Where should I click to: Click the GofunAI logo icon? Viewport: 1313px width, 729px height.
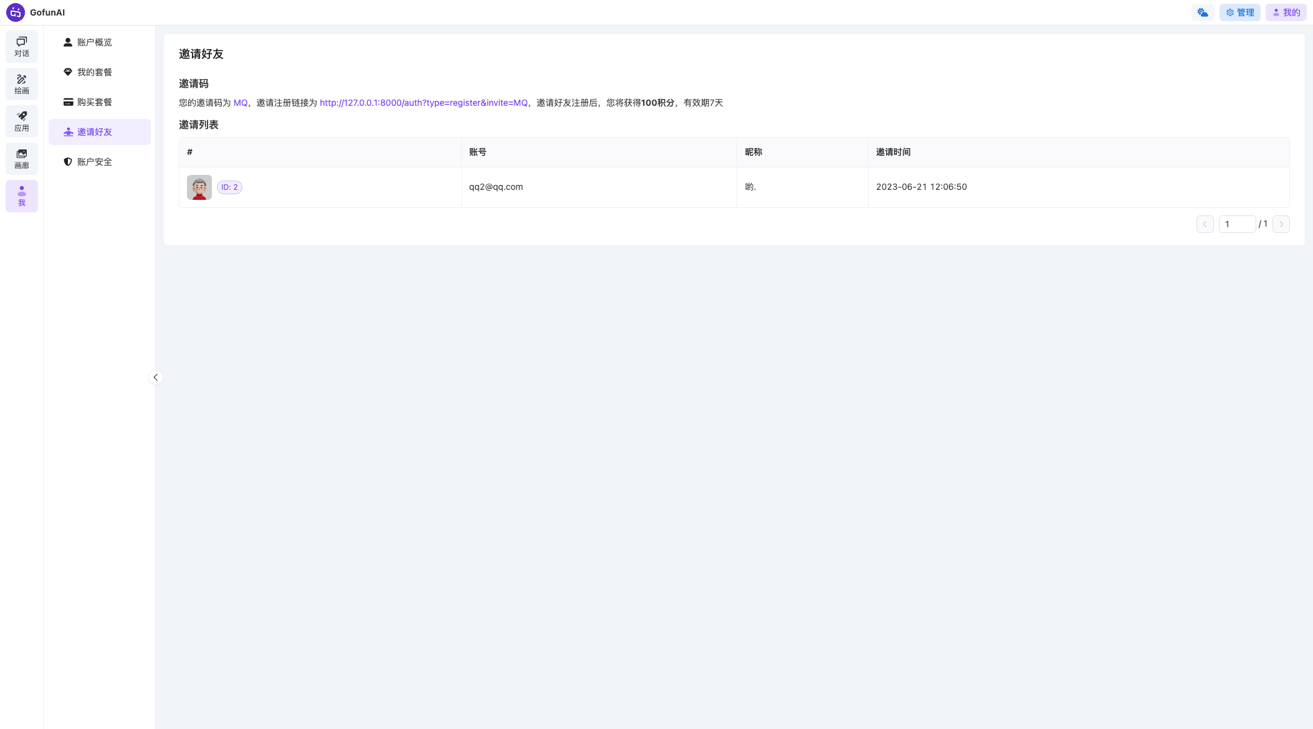pyautogui.click(x=16, y=12)
